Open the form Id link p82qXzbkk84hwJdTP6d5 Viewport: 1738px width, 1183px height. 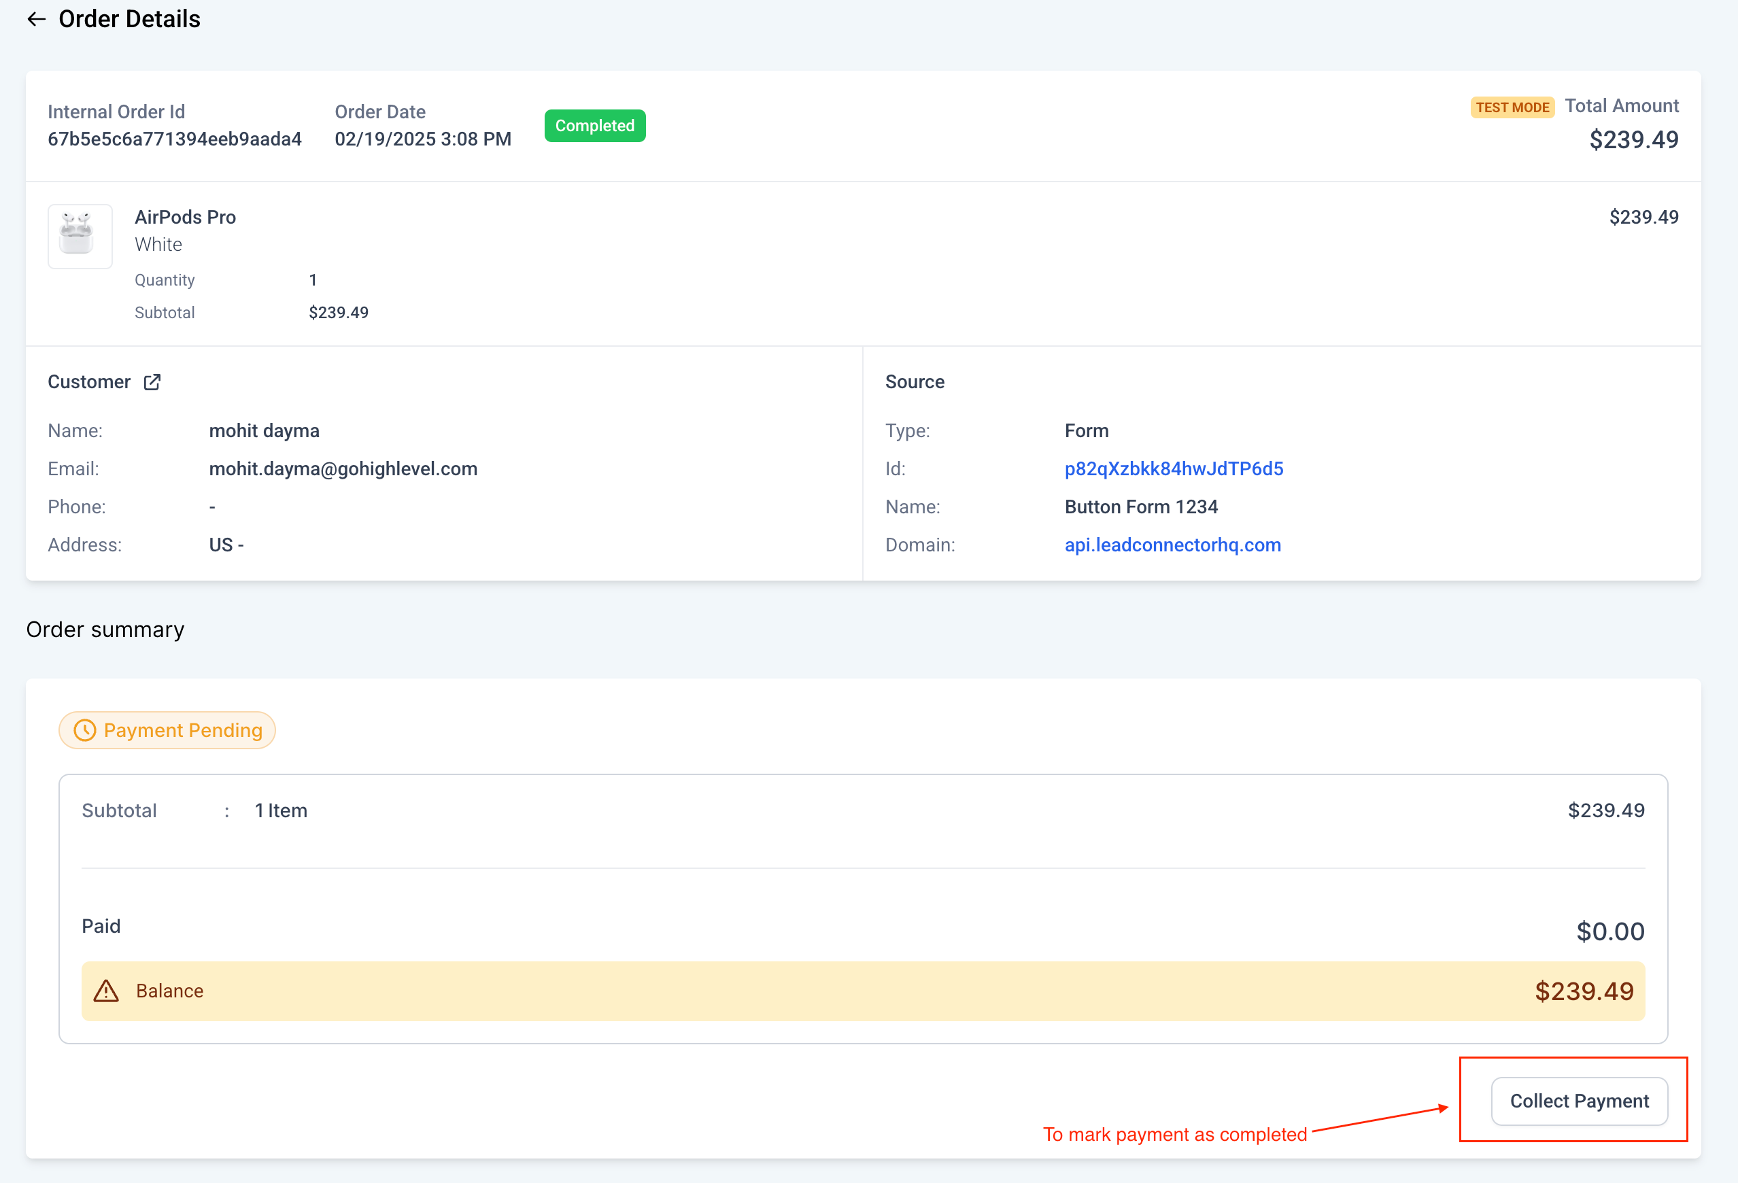(x=1174, y=469)
